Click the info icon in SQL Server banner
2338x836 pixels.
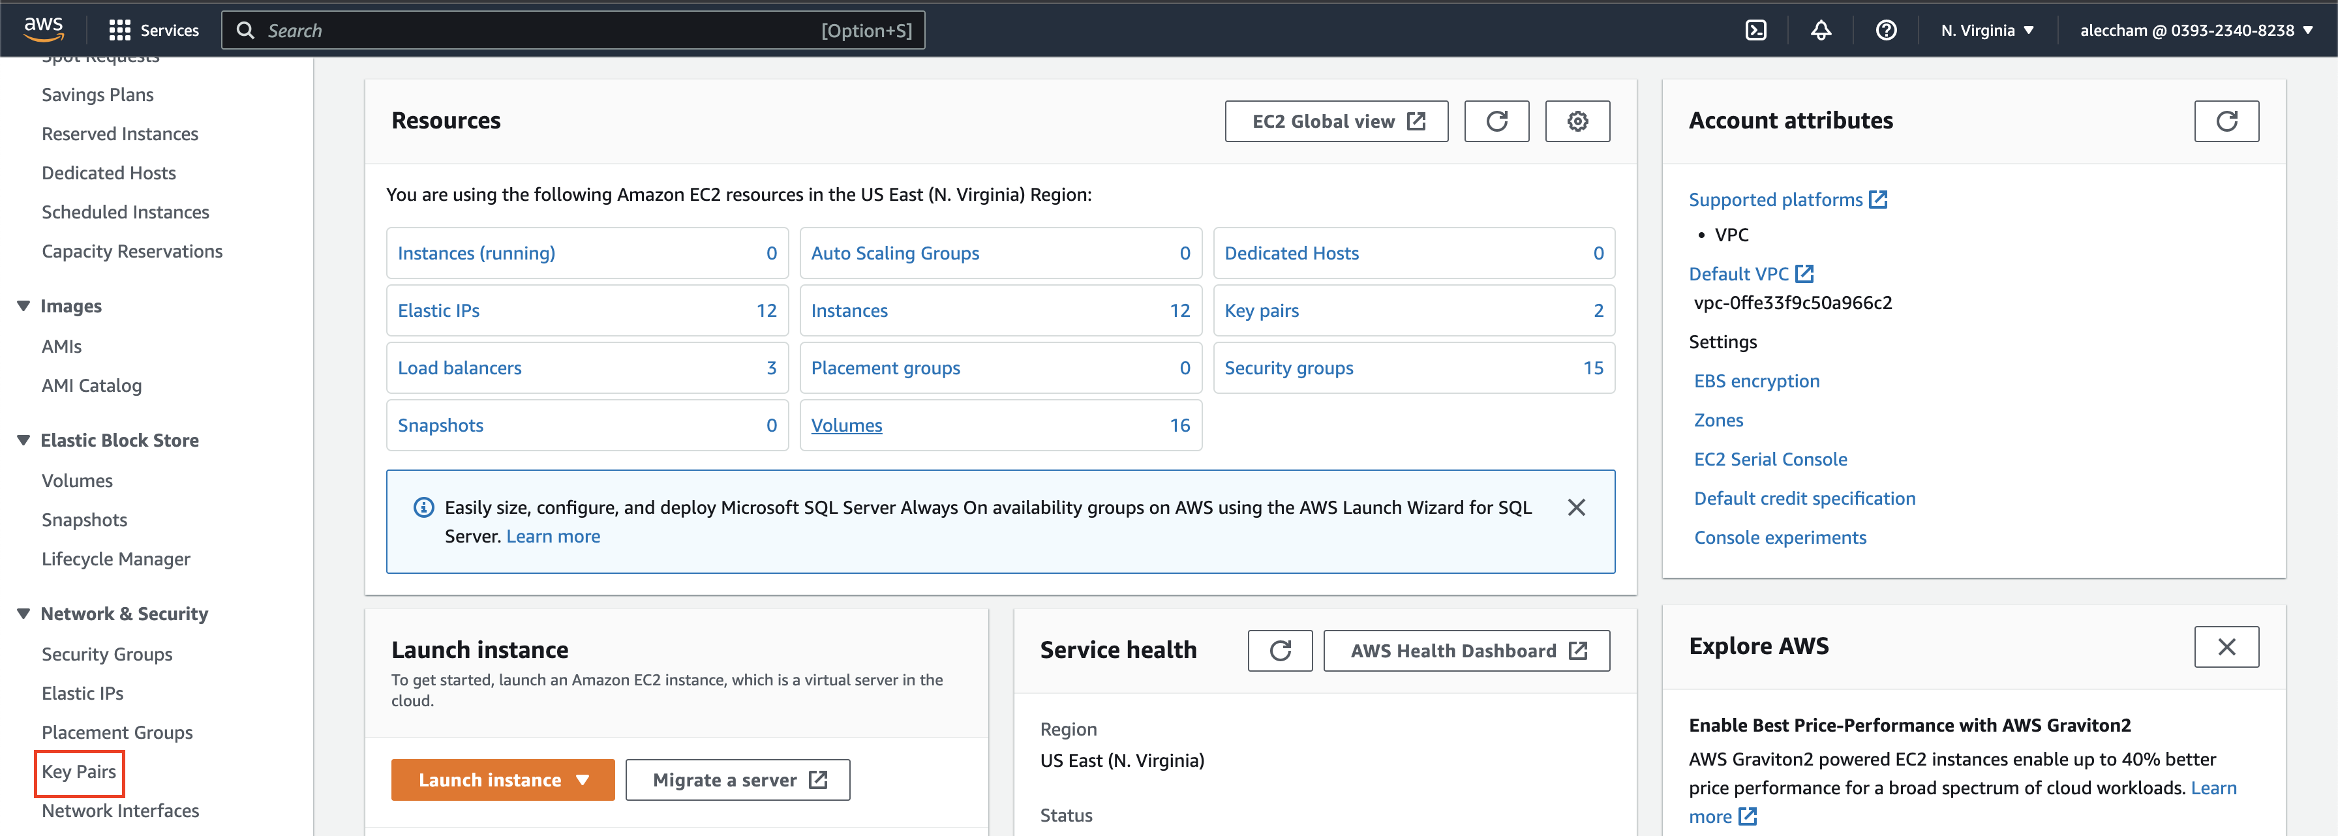(423, 507)
